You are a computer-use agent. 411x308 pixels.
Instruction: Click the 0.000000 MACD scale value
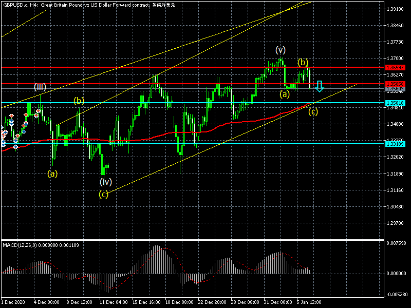tap(396, 274)
